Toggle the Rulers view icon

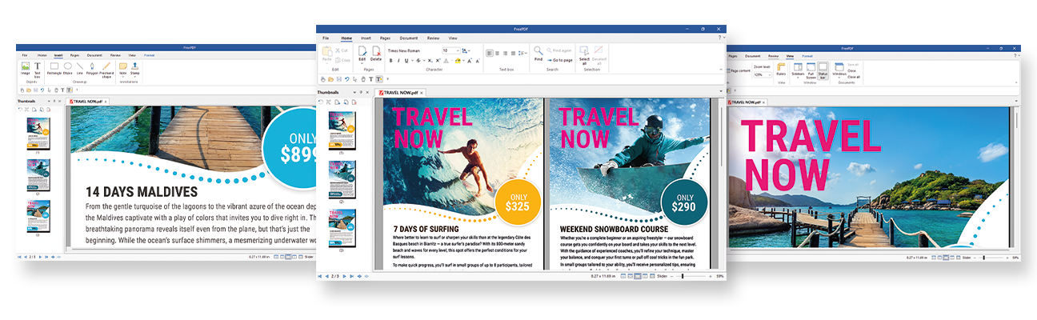(780, 70)
